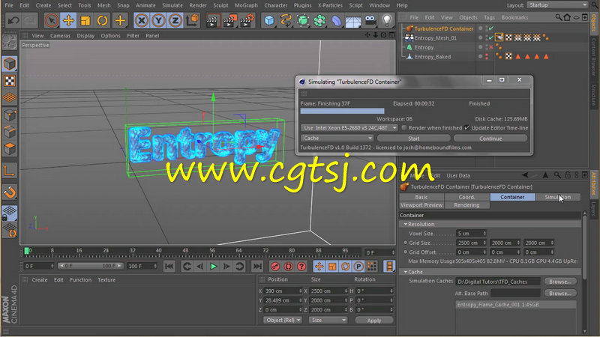Open the X-Particles menu

[330, 5]
